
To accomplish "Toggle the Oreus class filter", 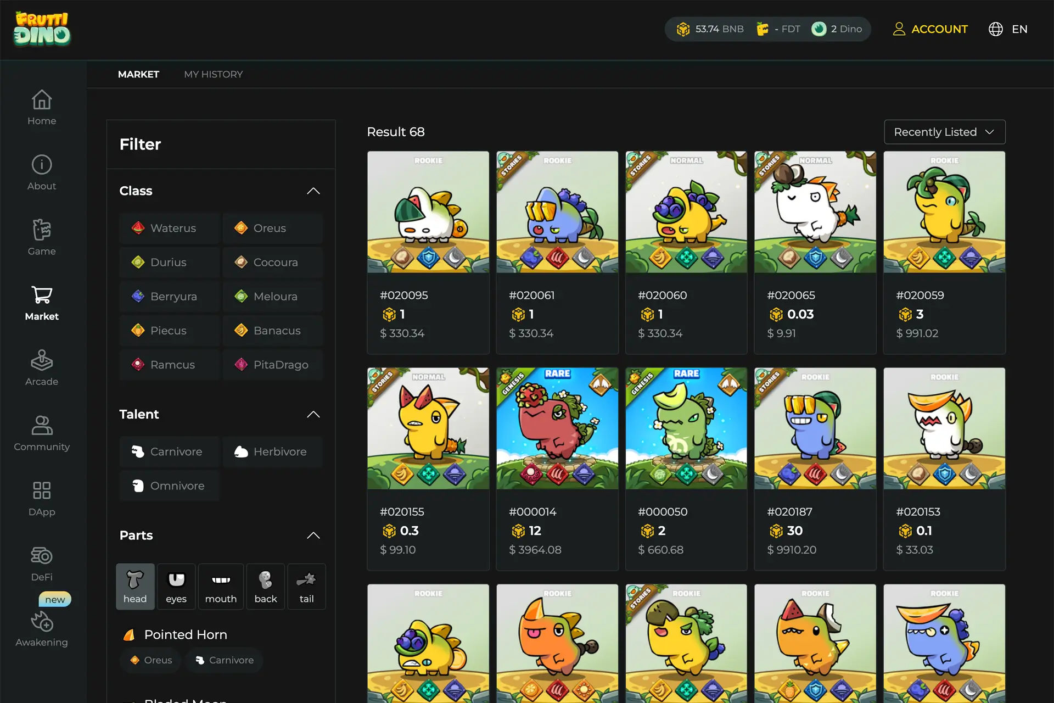I will 272,228.
